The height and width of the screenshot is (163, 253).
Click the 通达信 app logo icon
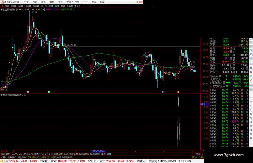pos(2,2)
